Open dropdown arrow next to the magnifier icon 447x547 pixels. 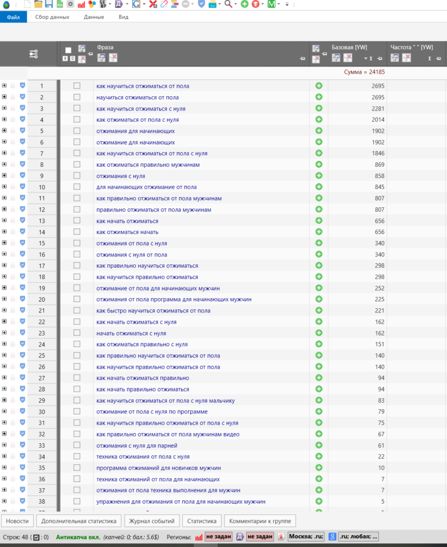click(x=236, y=4)
